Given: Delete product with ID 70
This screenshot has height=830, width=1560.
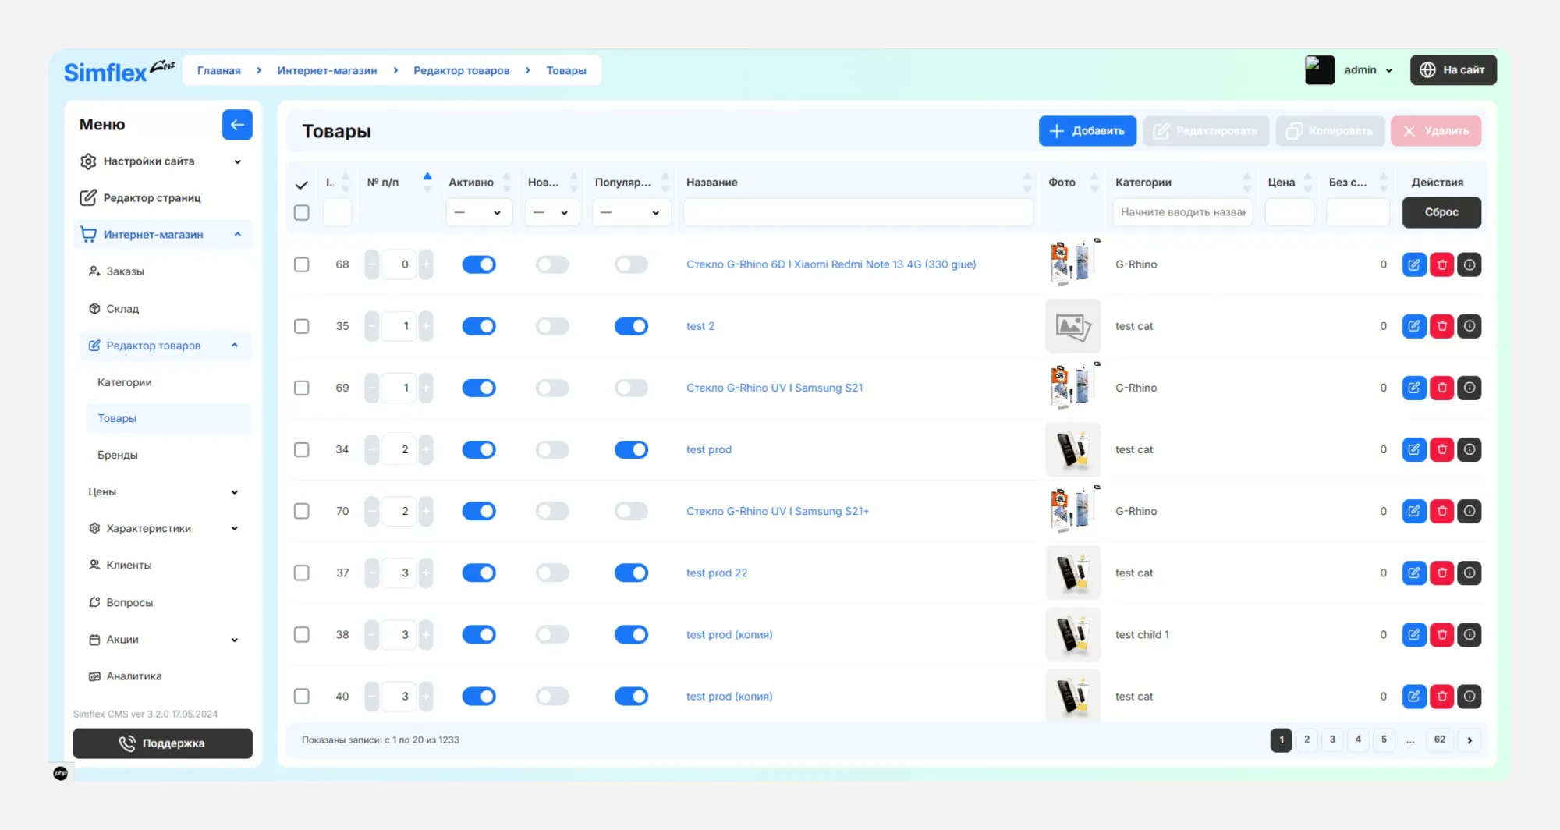Looking at the screenshot, I should pyautogui.click(x=1442, y=511).
